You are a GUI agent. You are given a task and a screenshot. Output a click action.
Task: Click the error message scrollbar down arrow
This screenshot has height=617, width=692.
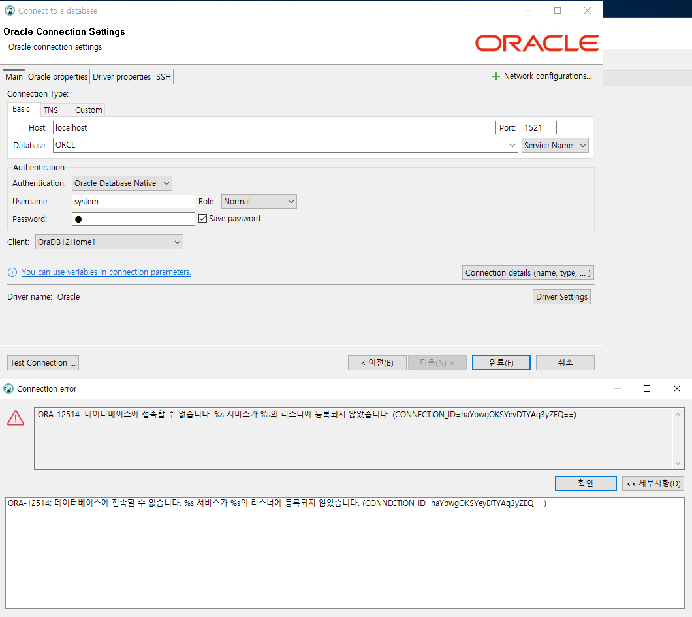(x=678, y=464)
